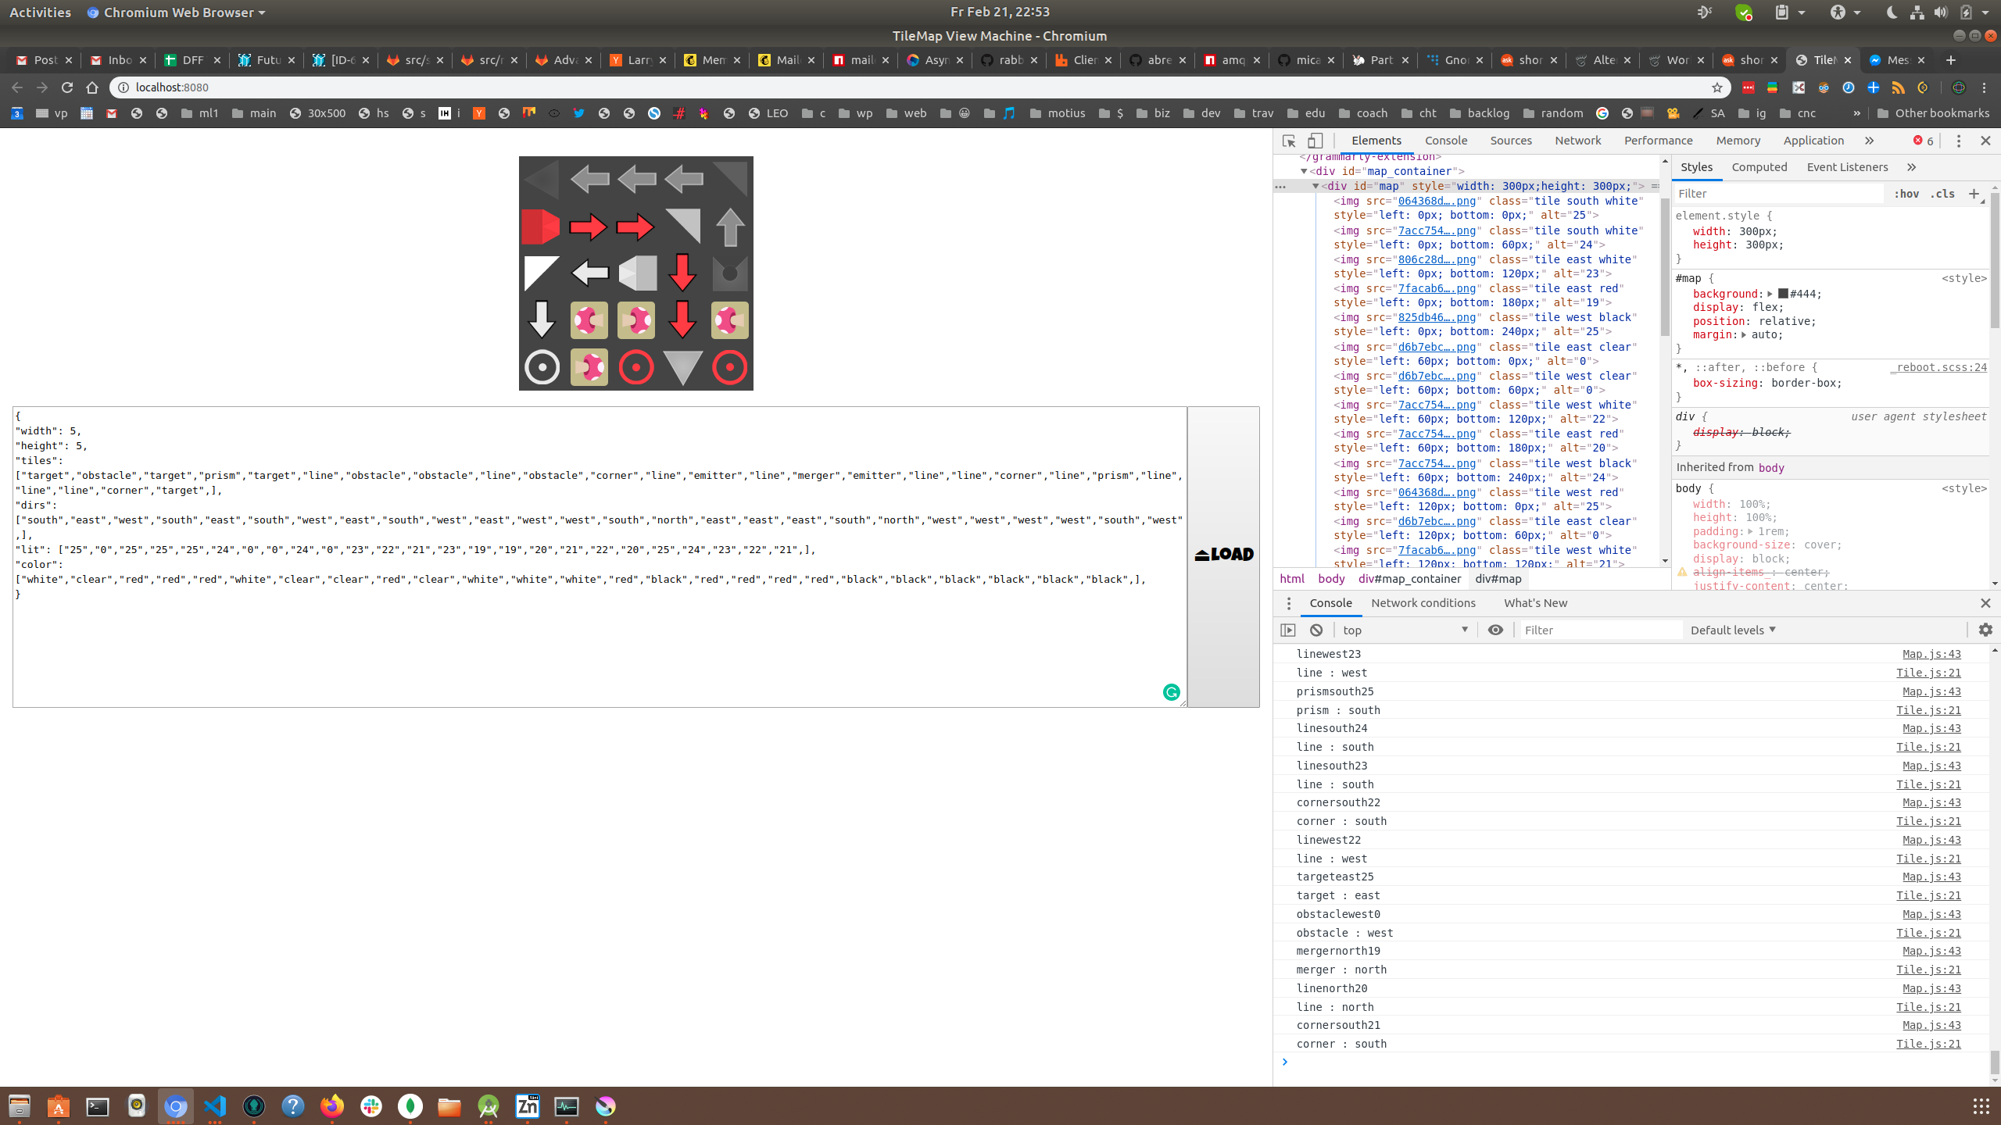This screenshot has height=1125, width=2001.
Task: Toggle the :hov element state button
Action: click(x=1906, y=194)
